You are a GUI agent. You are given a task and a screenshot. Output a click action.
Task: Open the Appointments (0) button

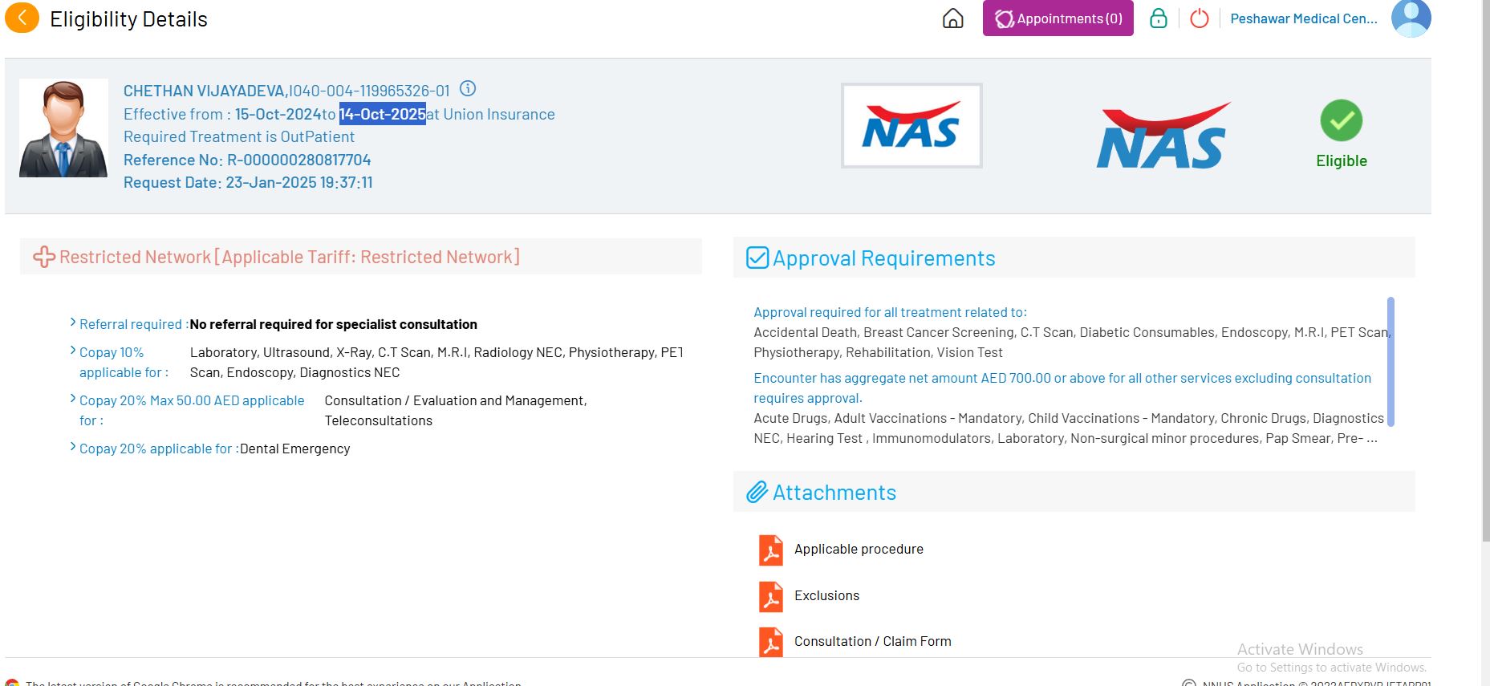(x=1058, y=18)
